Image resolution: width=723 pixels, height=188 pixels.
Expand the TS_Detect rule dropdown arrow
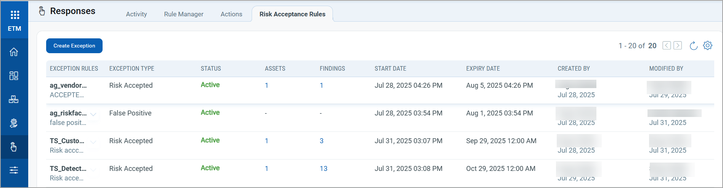[x=93, y=169]
